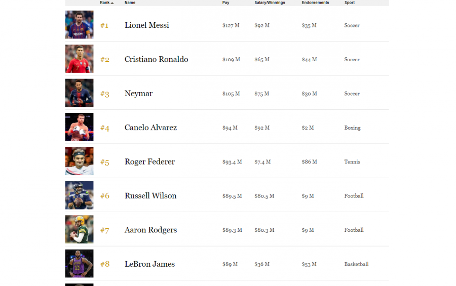Click Canelo Alvarez's boxing photo
Viewport: 456px width, 286px height.
click(x=80, y=127)
